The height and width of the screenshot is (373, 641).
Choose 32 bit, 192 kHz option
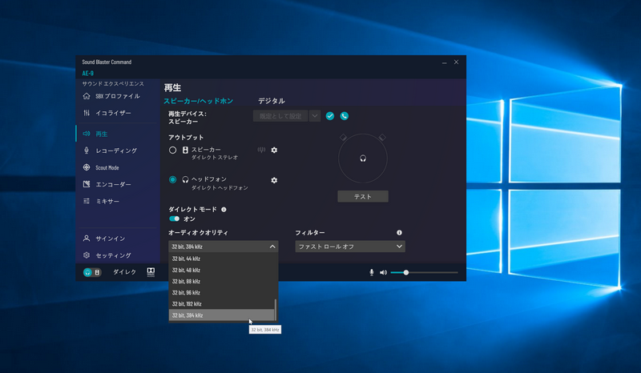tap(221, 304)
